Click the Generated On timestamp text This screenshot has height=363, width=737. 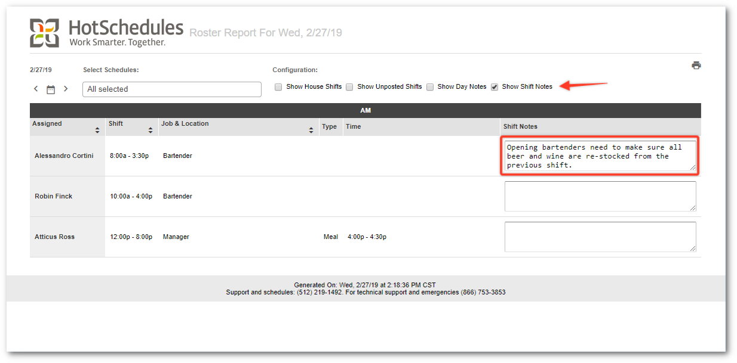tap(365, 285)
